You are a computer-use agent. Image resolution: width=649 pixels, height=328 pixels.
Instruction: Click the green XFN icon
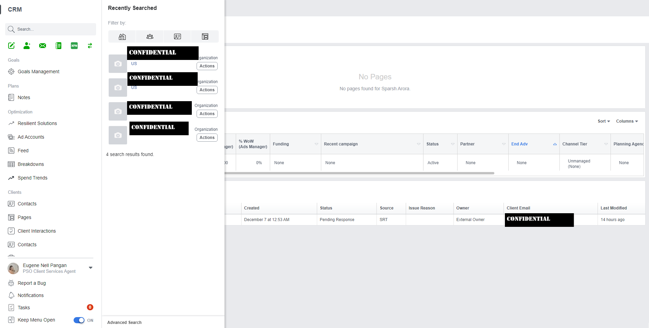point(74,46)
